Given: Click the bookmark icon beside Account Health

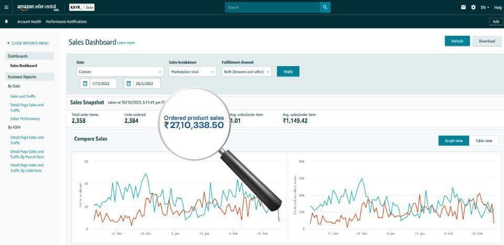Looking at the screenshot, I should [6, 22].
